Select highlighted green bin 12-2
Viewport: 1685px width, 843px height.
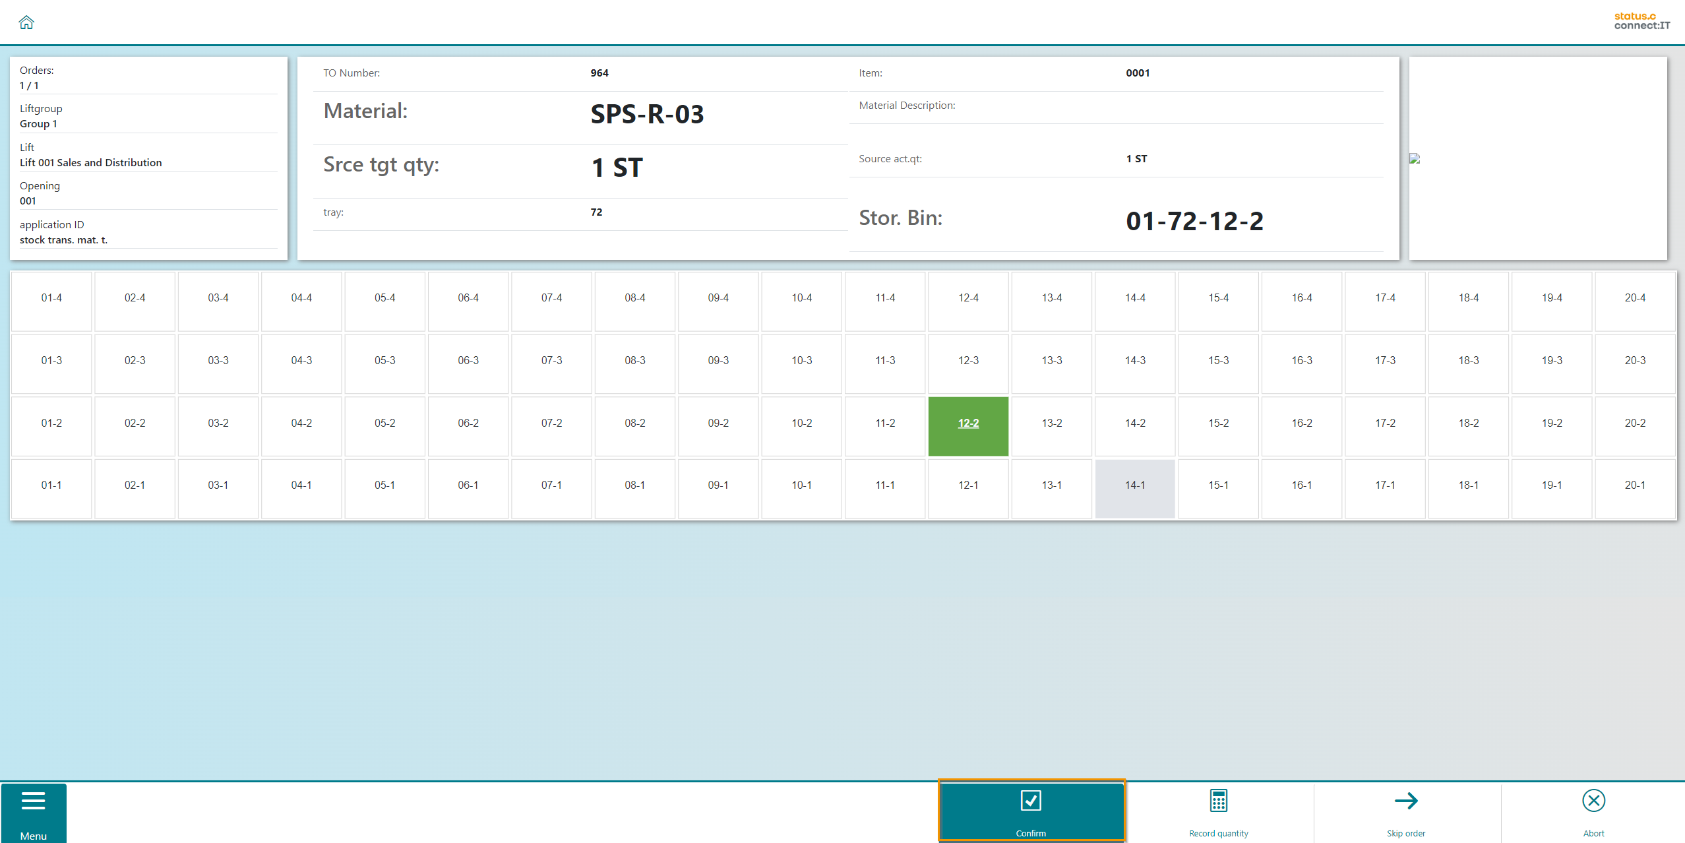pos(968,423)
